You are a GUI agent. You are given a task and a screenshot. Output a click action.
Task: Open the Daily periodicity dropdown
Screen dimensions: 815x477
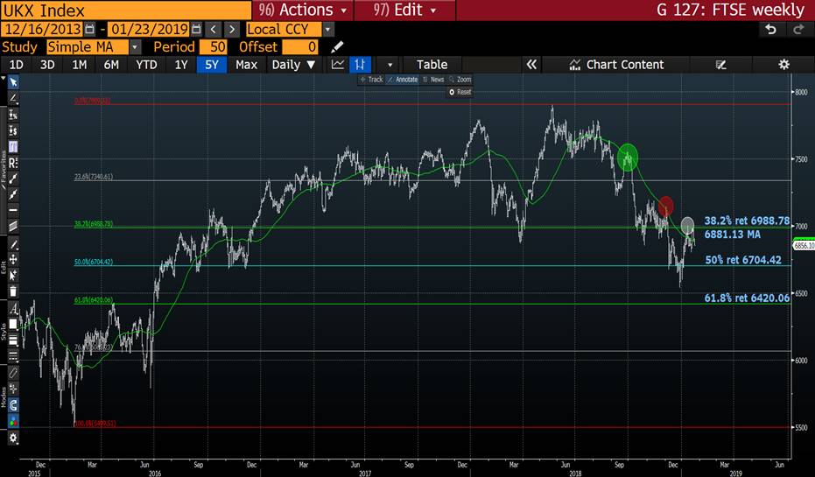click(x=293, y=65)
